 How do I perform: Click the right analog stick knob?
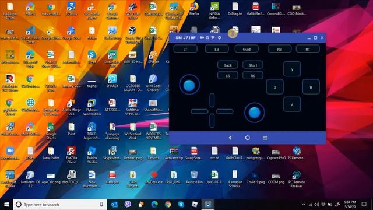coord(254,113)
